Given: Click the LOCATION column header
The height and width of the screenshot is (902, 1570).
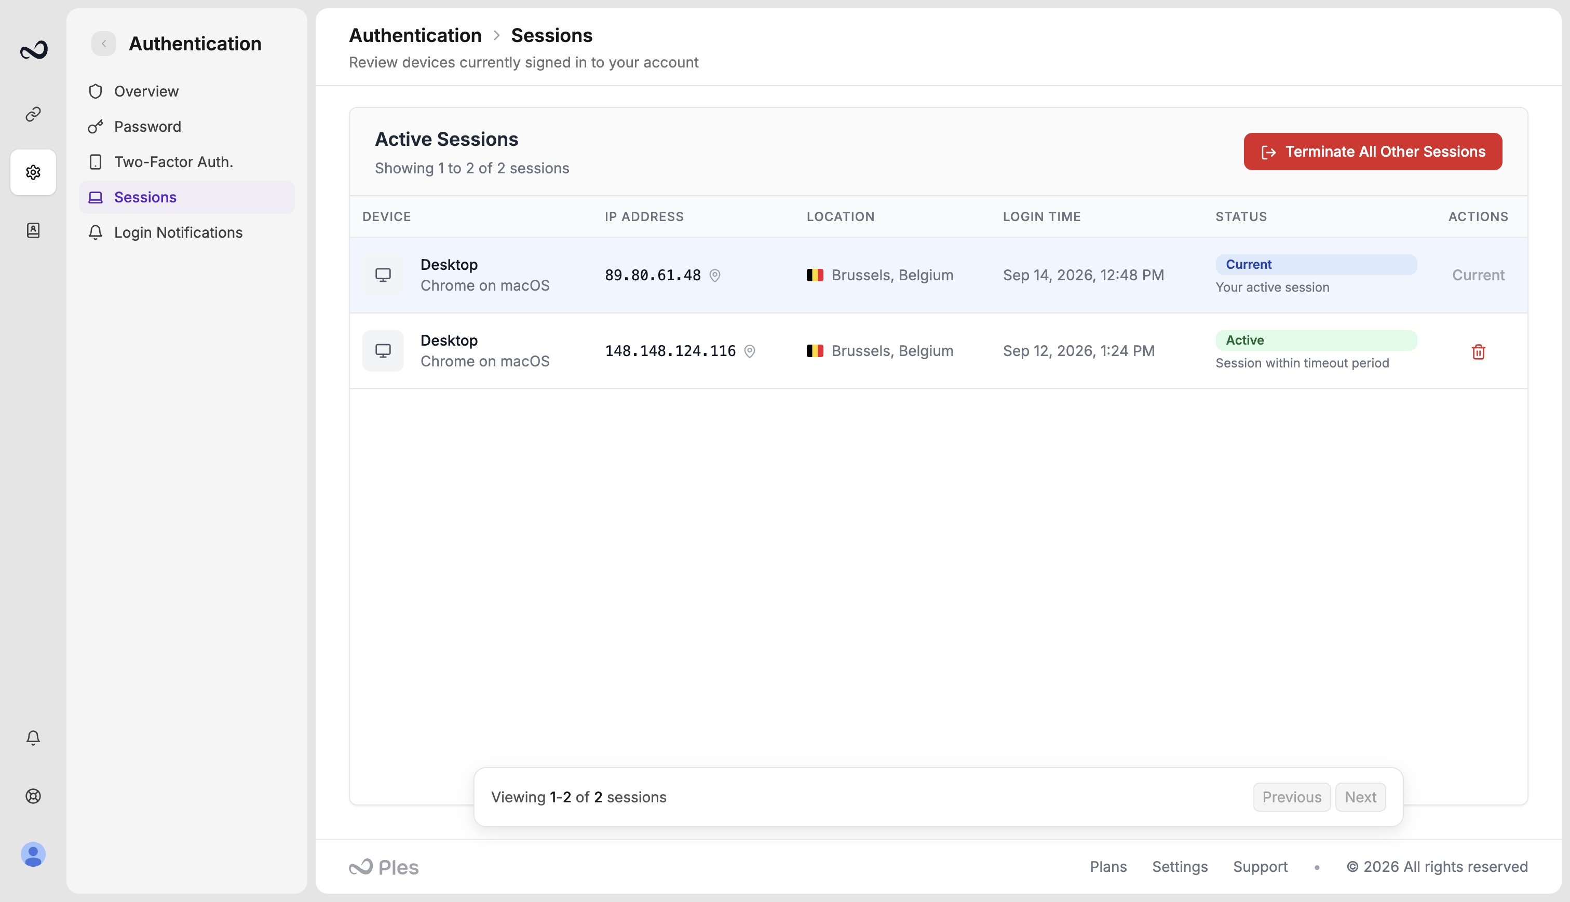Looking at the screenshot, I should point(840,217).
